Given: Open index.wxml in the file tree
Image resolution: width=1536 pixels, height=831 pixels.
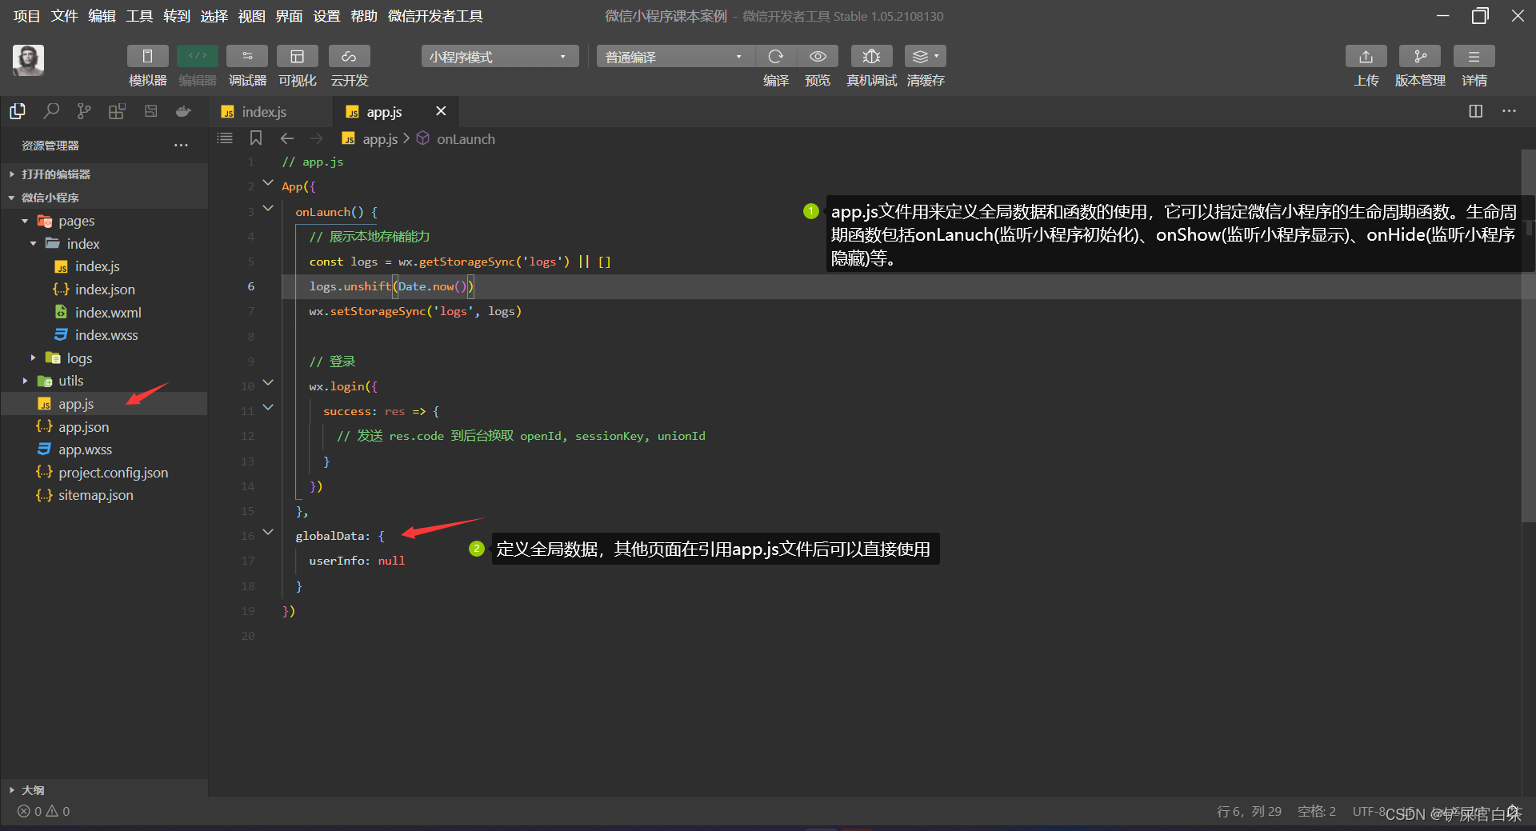Looking at the screenshot, I should click(x=104, y=313).
